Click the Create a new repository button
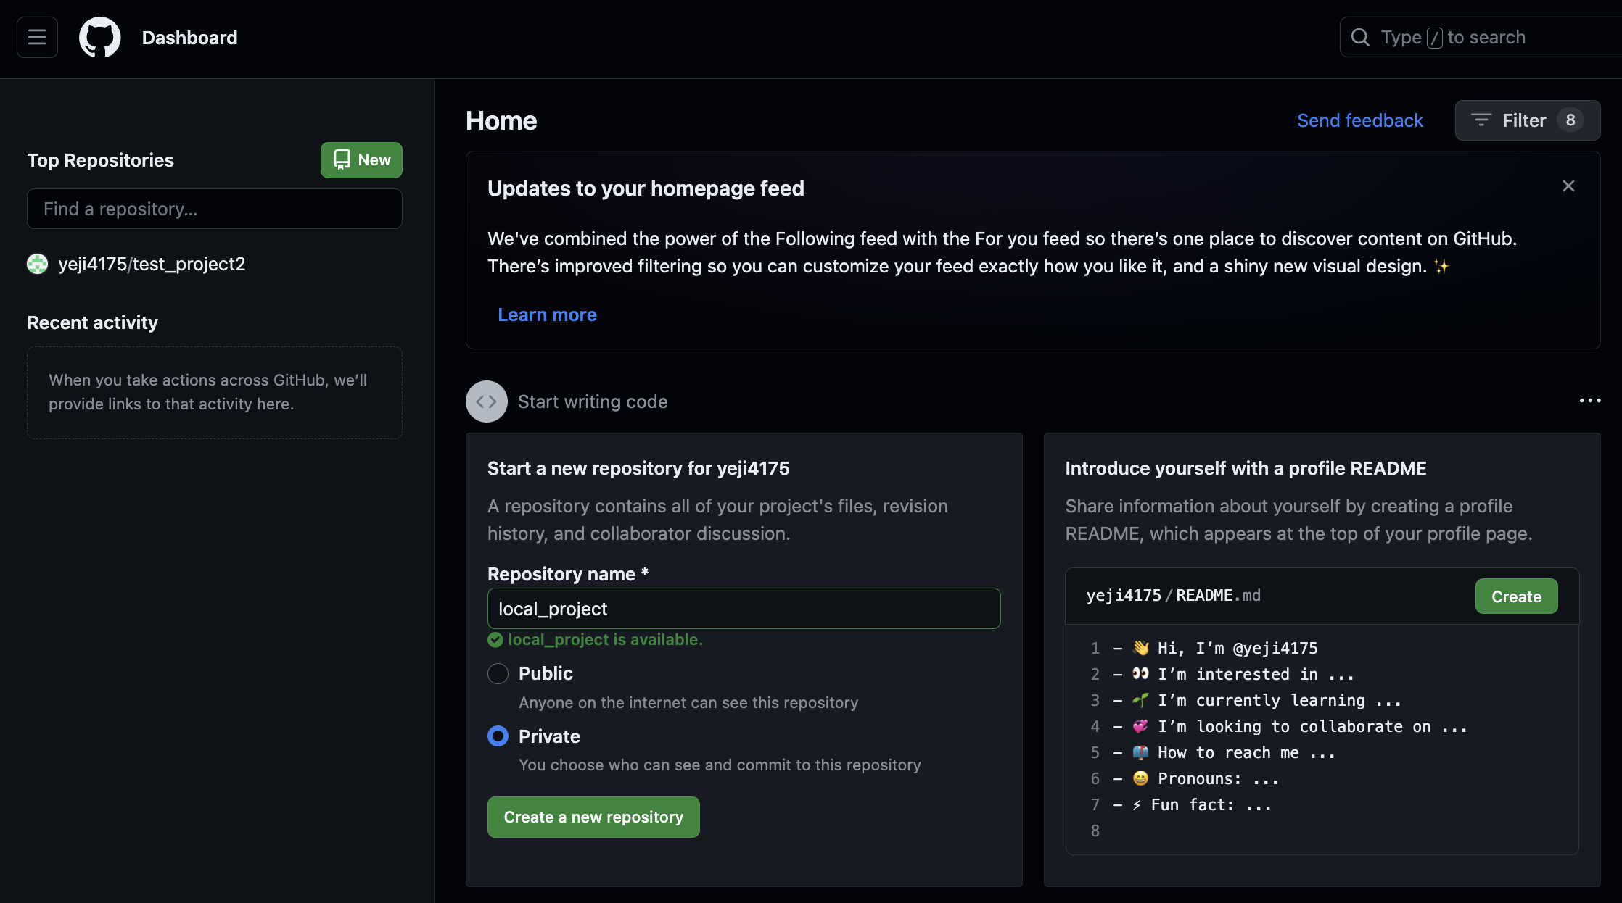This screenshot has height=903, width=1622. [593, 817]
